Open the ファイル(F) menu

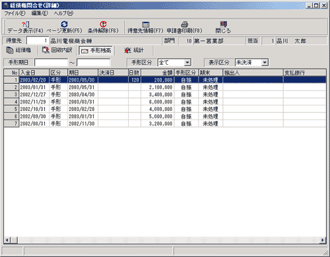(15, 13)
